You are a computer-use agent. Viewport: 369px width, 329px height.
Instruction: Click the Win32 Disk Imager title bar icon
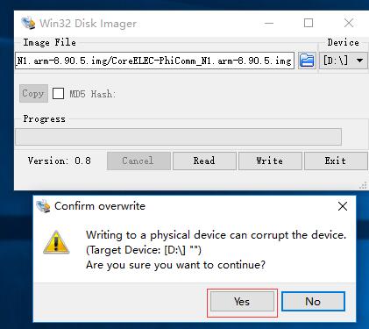point(28,23)
